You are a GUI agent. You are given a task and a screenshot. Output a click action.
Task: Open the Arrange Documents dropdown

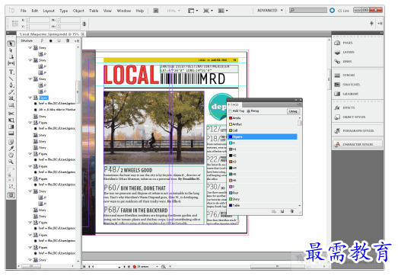pos(223,11)
